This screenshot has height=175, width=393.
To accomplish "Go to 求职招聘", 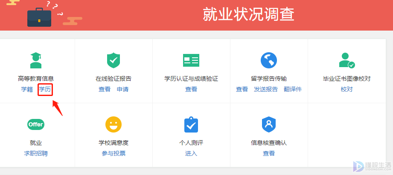I will 36,153.
